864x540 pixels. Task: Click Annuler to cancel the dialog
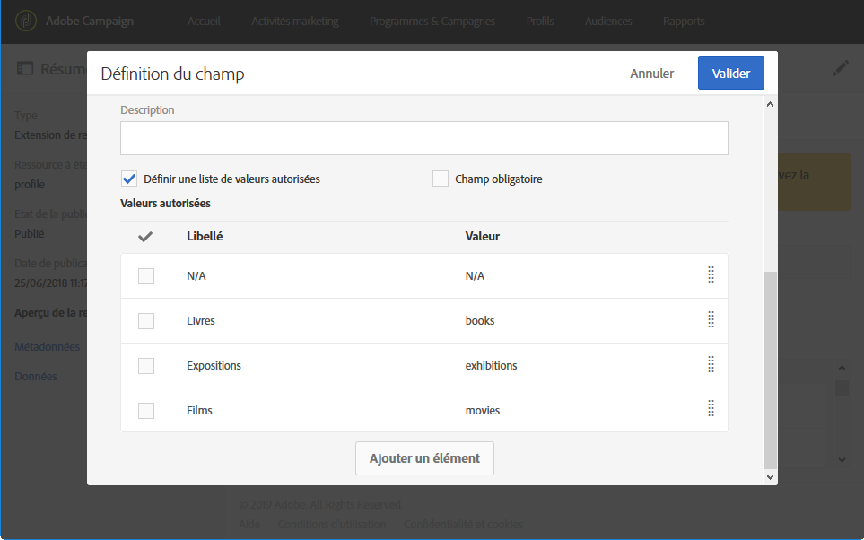tap(651, 74)
